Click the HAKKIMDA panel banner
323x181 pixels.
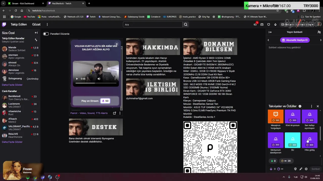pyautogui.click(x=153, y=47)
